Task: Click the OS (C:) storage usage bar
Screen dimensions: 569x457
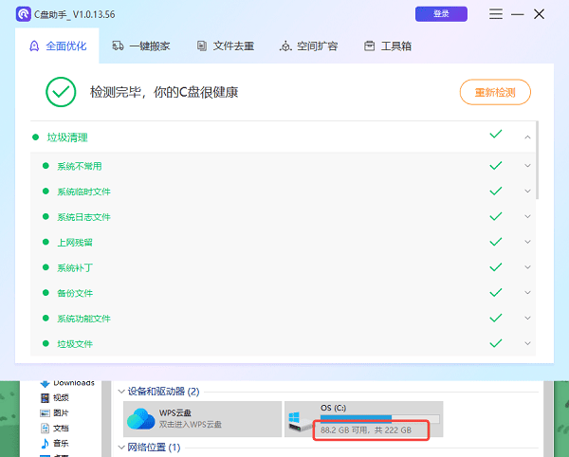Action: (x=379, y=417)
